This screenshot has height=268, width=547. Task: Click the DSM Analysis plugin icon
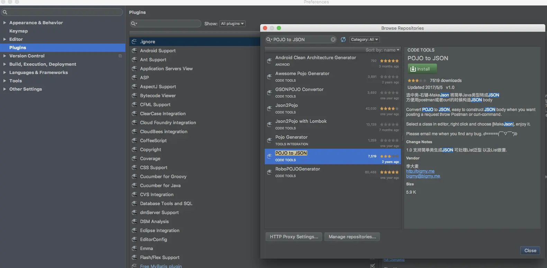click(x=134, y=221)
